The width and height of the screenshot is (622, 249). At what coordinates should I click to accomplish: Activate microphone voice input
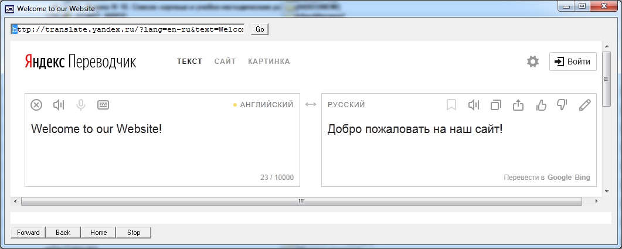81,105
